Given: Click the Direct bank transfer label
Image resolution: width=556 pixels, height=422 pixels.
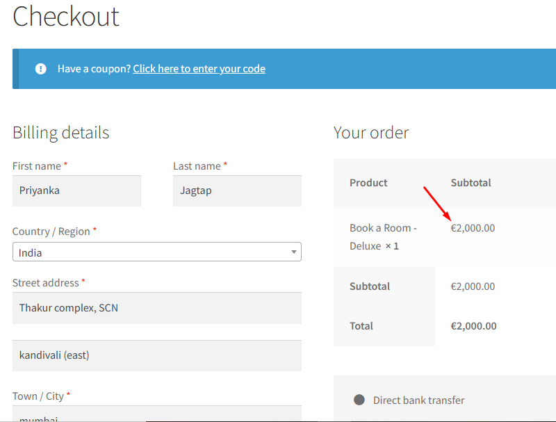Looking at the screenshot, I should [418, 400].
